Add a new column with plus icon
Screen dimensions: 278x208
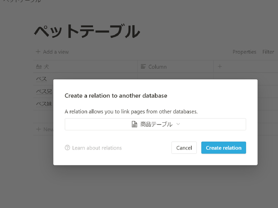point(220,66)
